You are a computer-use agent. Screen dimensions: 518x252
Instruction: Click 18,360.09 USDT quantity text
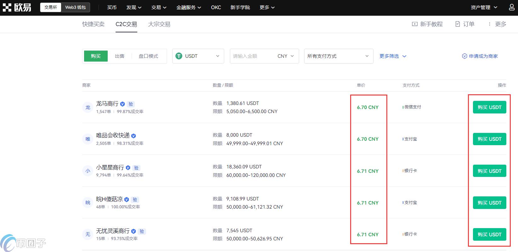click(x=244, y=167)
